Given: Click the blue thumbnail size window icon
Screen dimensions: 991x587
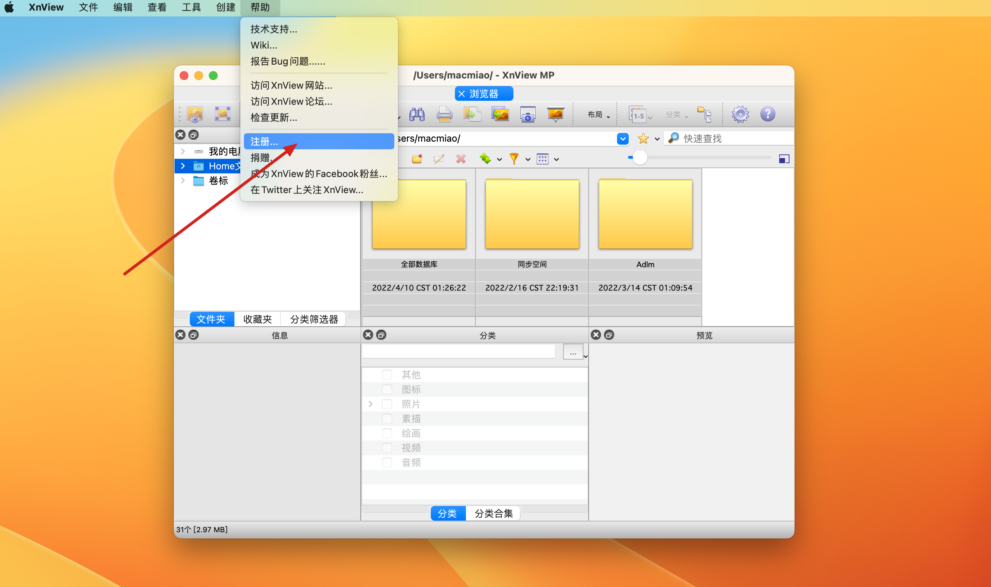Looking at the screenshot, I should pos(784,159).
